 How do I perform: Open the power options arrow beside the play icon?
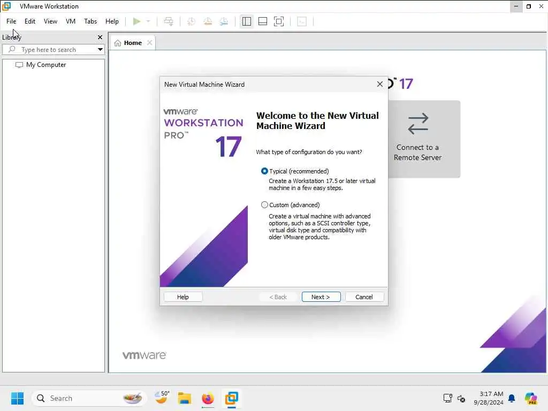pos(148,21)
